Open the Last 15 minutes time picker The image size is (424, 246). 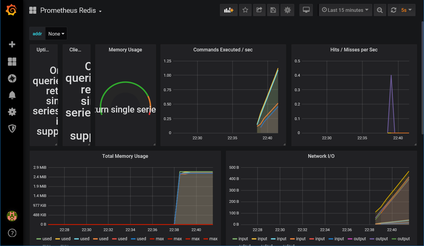[345, 10]
